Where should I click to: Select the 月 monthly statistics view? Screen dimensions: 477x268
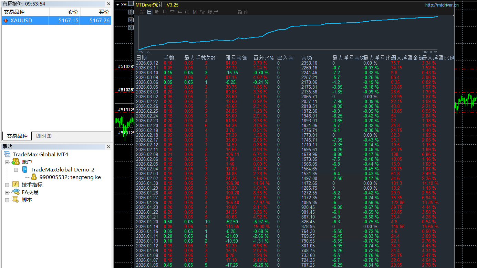165,12
